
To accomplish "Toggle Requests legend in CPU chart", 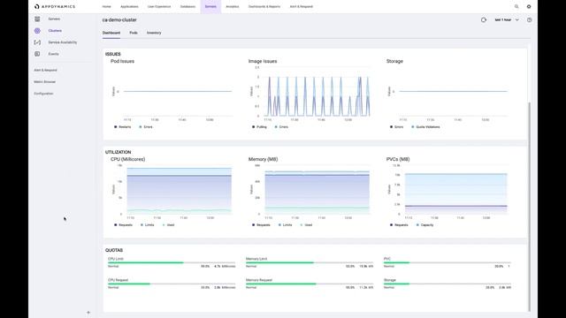I will click(124, 225).
